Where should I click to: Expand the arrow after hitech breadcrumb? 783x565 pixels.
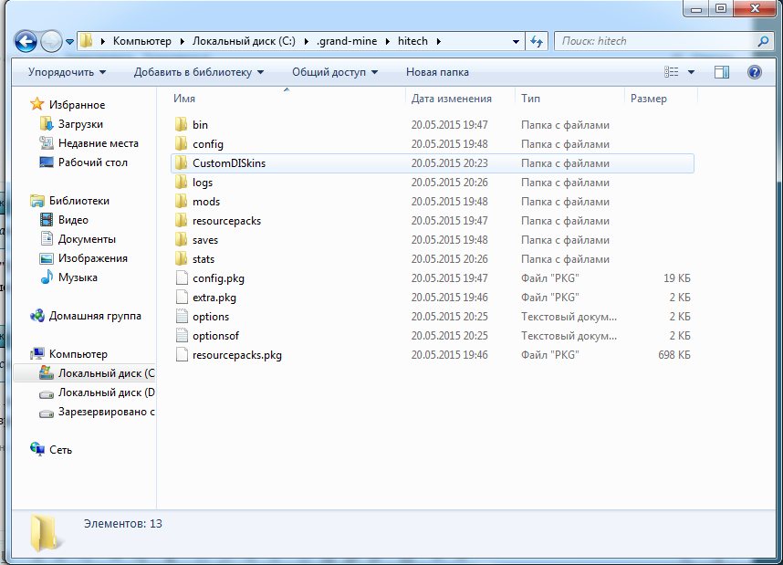tap(438, 41)
